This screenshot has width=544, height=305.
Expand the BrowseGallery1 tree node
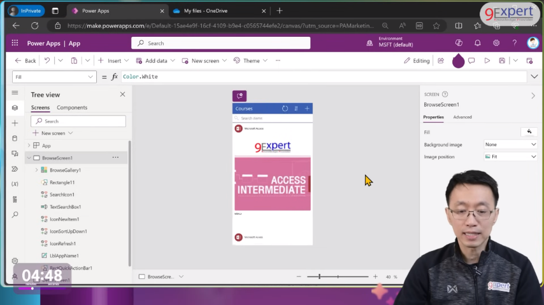[x=36, y=170]
